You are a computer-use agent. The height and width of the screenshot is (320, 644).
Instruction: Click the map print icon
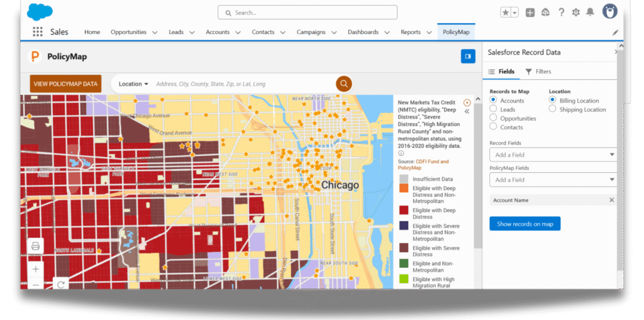36,246
